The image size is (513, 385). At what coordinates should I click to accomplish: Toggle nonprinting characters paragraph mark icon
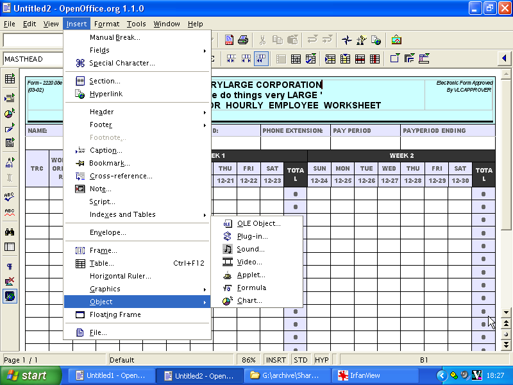coord(10,266)
